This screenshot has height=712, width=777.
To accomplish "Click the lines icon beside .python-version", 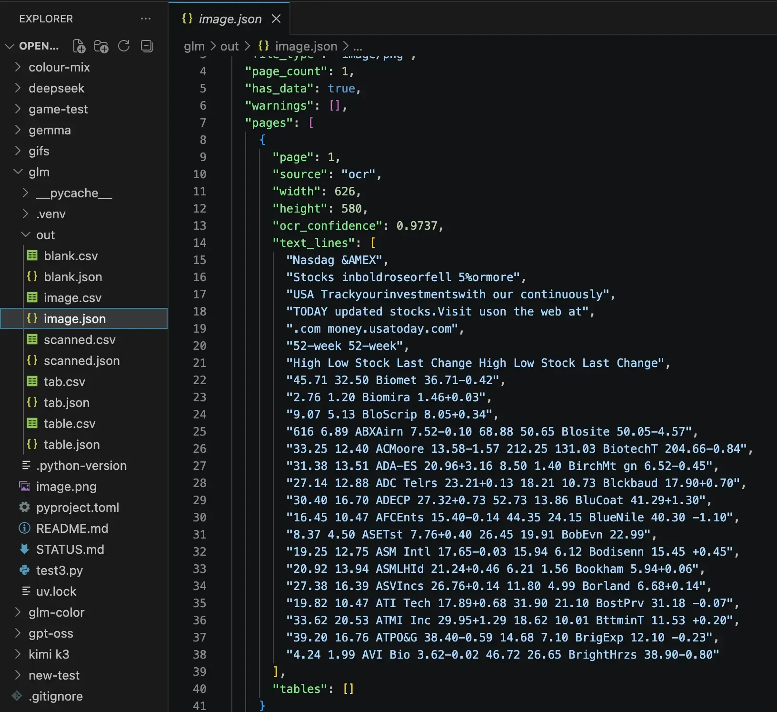I will tap(27, 465).
